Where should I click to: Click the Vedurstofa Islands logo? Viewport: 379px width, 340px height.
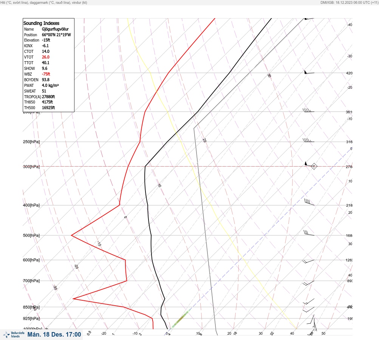click(x=14, y=335)
